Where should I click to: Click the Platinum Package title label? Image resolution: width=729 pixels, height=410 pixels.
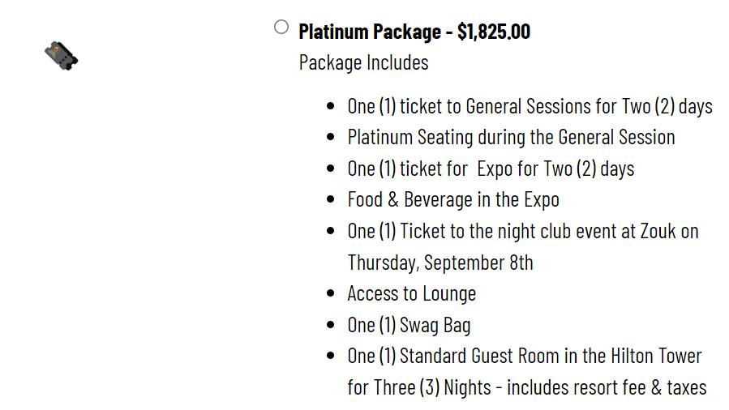pos(370,32)
